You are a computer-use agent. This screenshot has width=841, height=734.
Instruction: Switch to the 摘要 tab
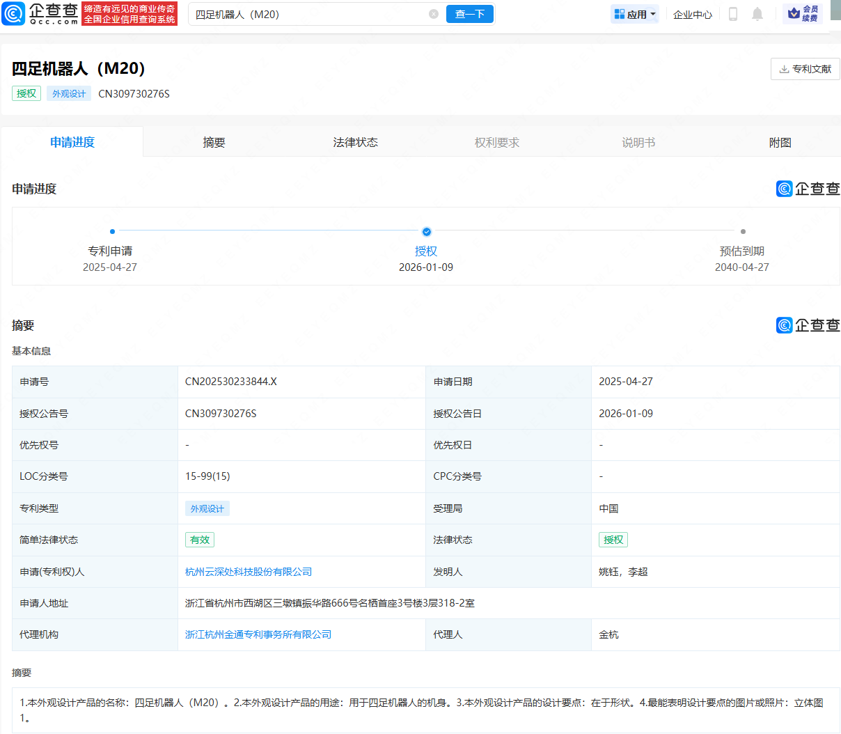214,141
